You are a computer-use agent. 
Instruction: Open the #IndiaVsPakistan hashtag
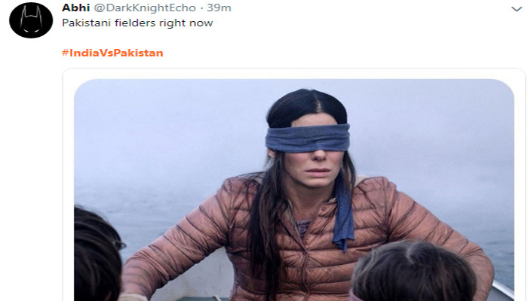112,53
